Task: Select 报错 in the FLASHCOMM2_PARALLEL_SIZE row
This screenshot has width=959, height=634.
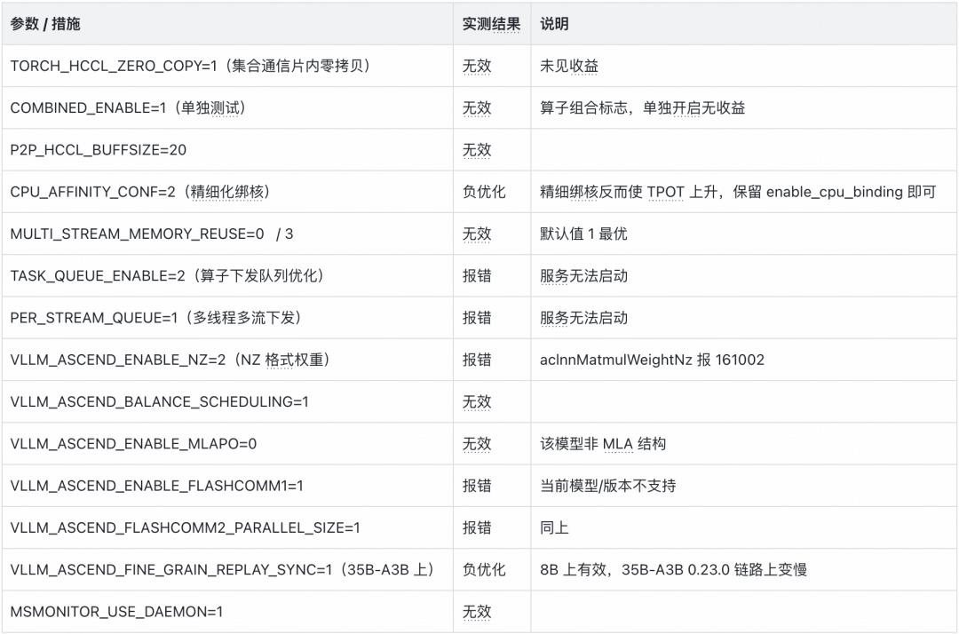Action: pos(477,527)
